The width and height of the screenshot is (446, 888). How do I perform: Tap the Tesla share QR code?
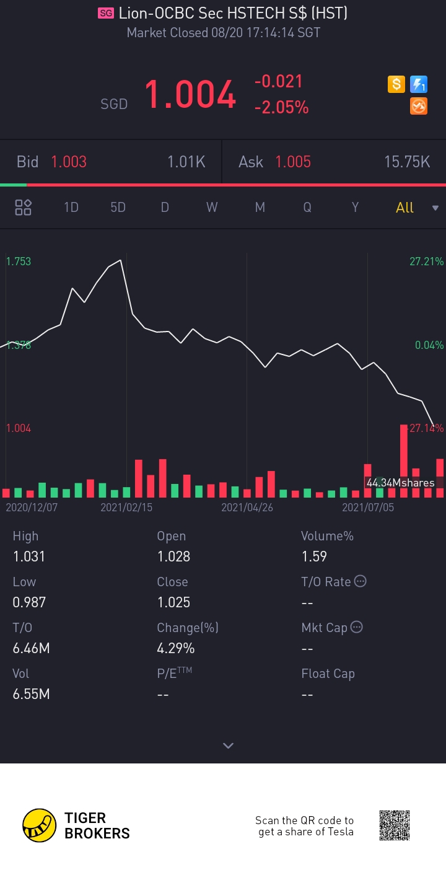click(395, 825)
